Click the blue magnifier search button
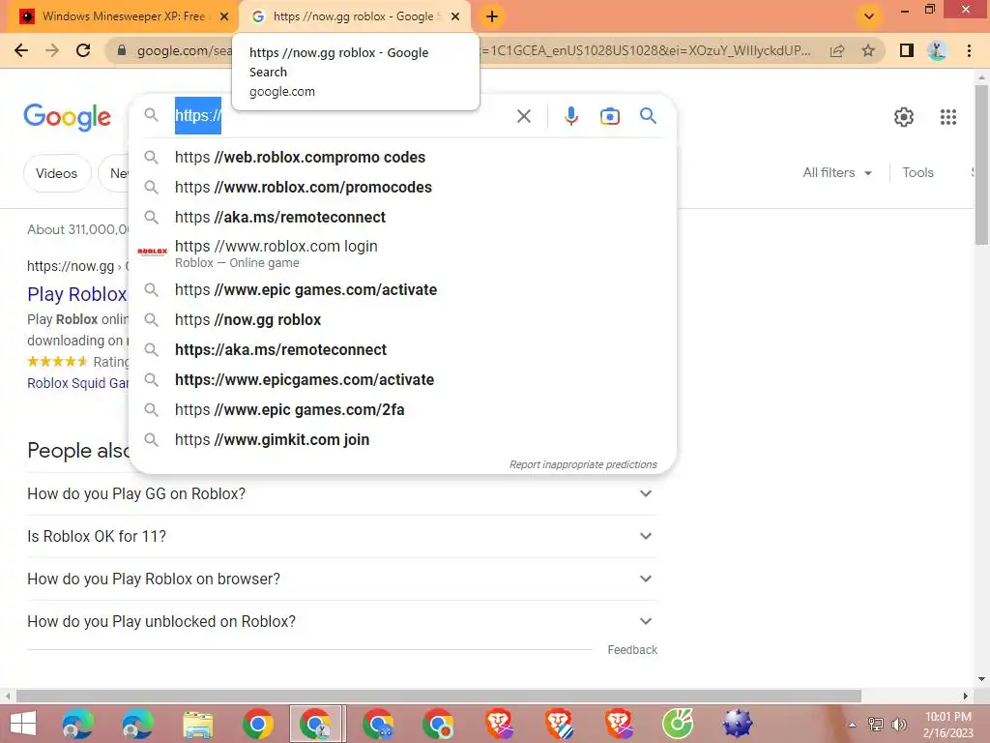990x743 pixels. coord(648,116)
